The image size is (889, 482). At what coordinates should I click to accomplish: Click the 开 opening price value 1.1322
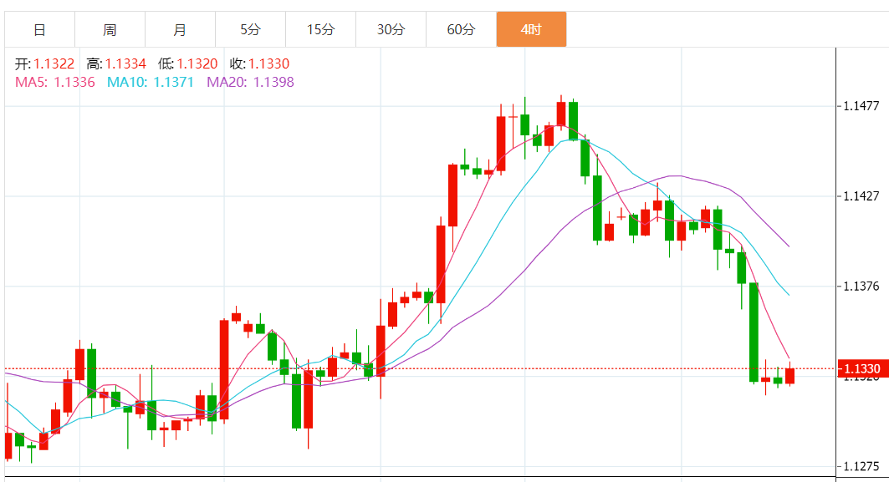pos(54,63)
